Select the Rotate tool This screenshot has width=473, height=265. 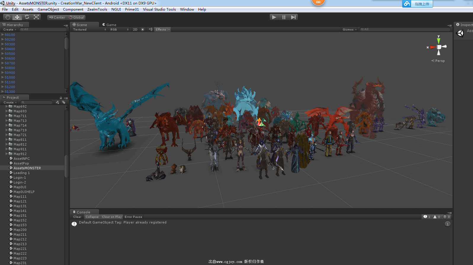pos(27,17)
